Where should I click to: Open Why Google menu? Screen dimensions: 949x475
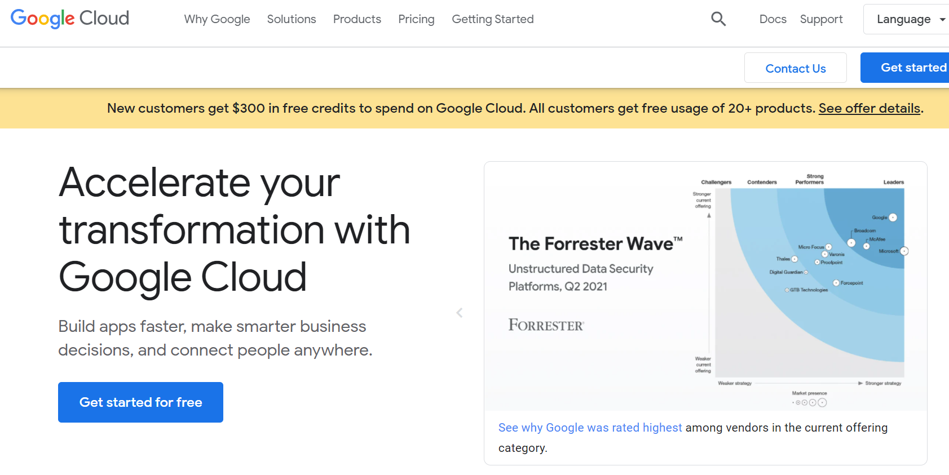click(x=217, y=19)
